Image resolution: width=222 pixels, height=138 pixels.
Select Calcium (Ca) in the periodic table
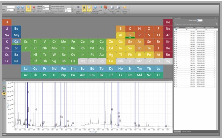tap(16, 42)
